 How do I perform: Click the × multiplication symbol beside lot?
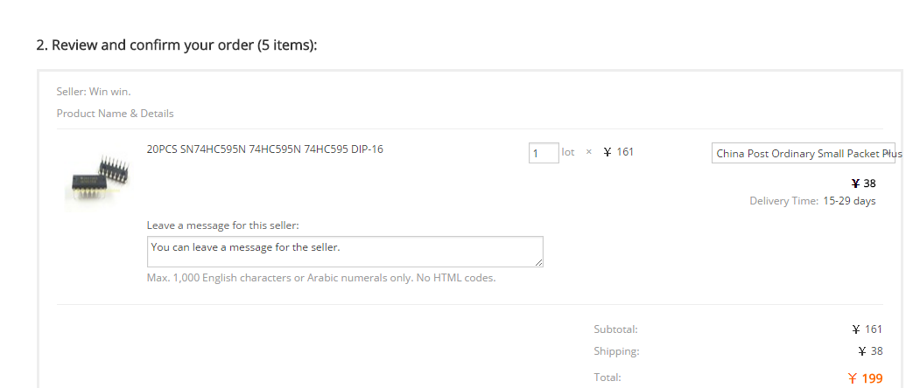(x=589, y=152)
